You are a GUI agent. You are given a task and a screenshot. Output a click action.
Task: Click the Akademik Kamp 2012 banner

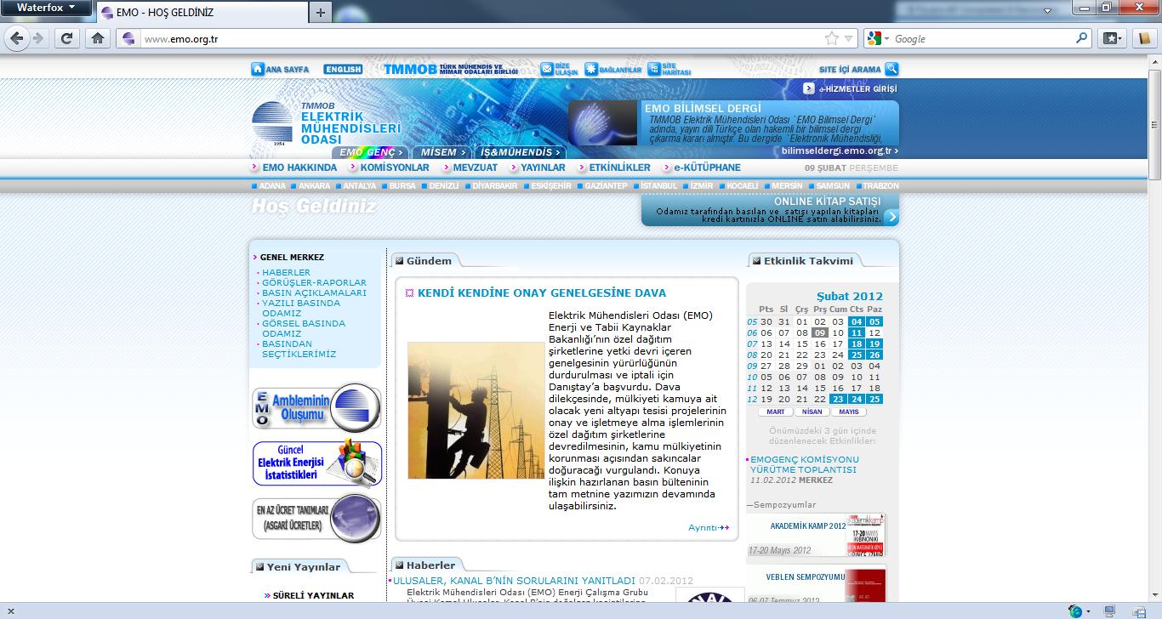click(x=817, y=535)
